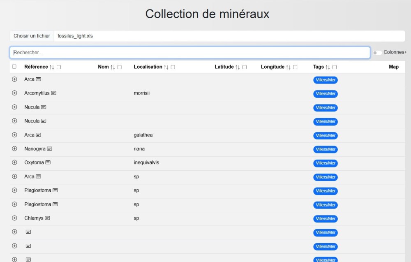The height and width of the screenshot is (262, 411).
Task: Click the Nom column header label
Action: pos(103,67)
